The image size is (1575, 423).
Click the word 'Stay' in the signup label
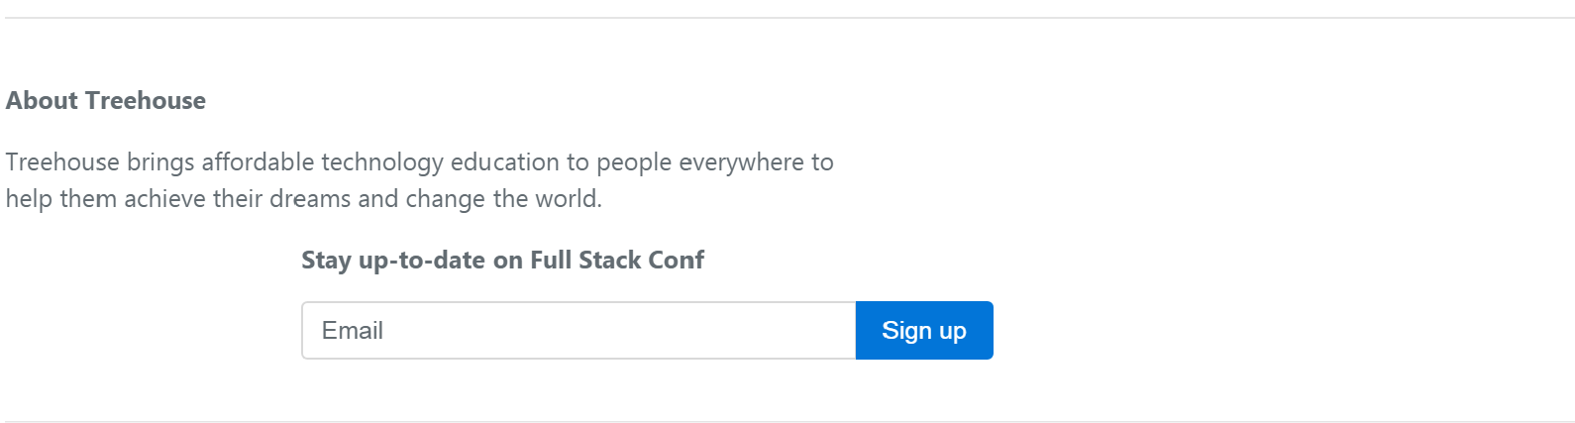(326, 261)
